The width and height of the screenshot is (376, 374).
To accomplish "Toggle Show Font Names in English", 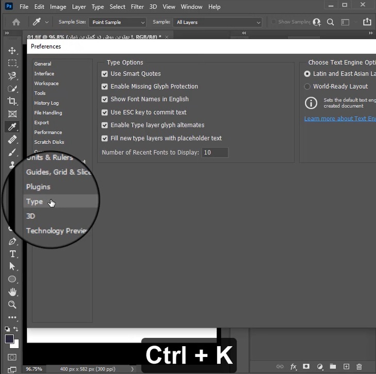I will coord(105,99).
